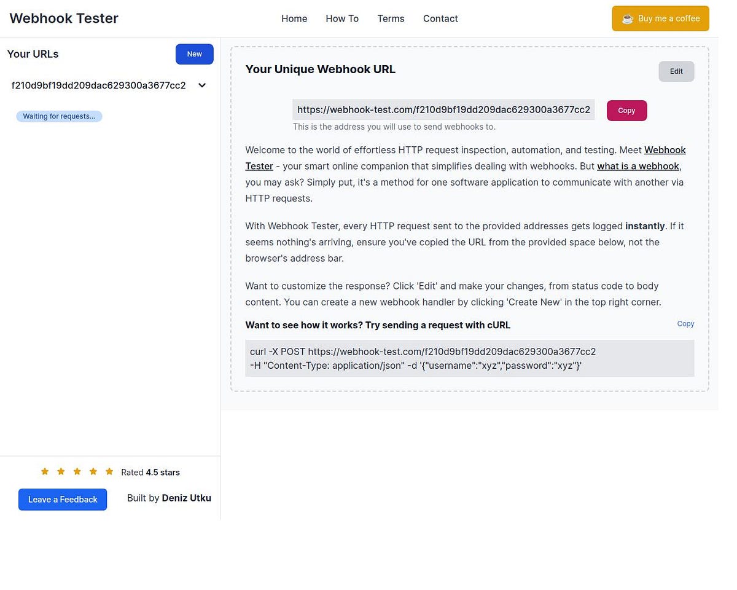Click the Waiting for requests status badge
737x590 pixels.
click(59, 116)
